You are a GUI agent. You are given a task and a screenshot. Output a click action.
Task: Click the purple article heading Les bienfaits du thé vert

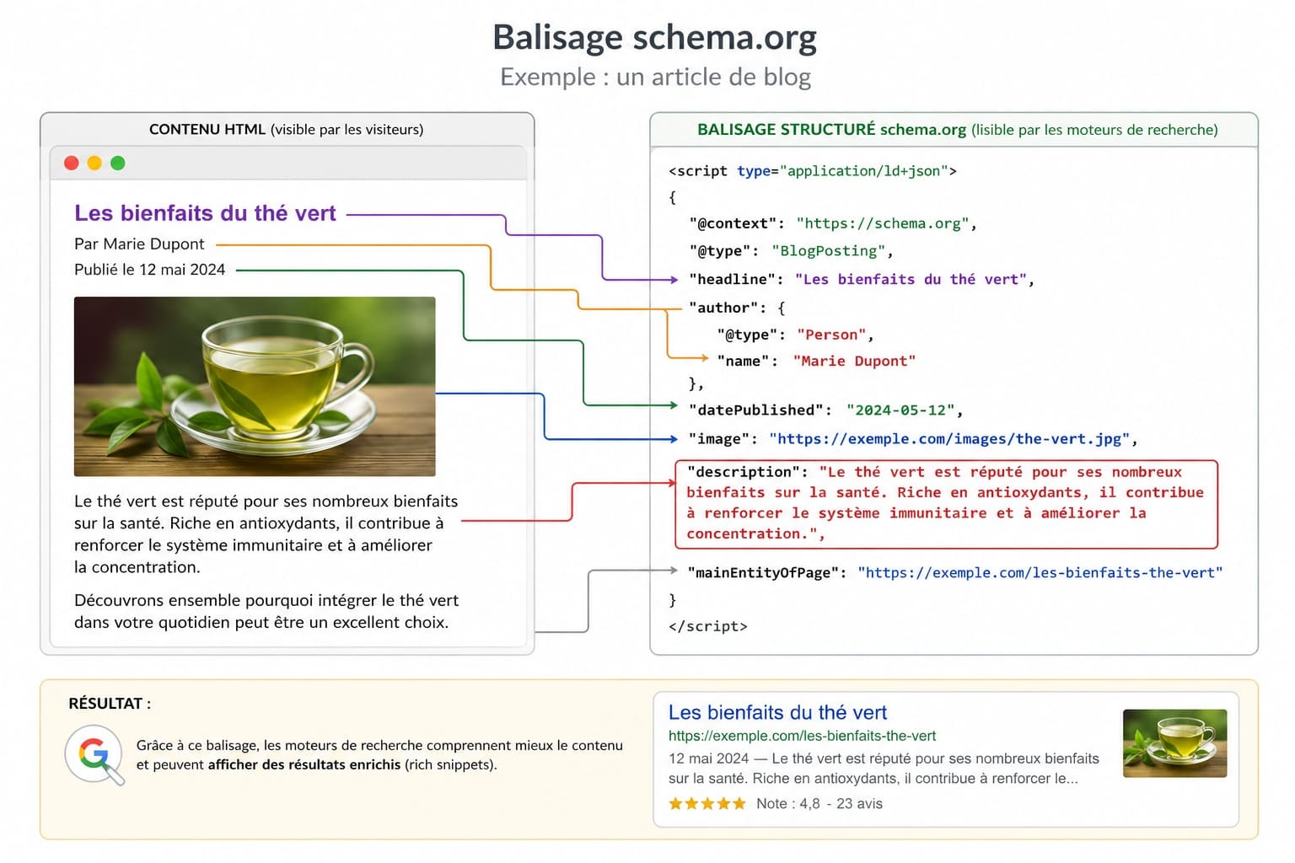(x=205, y=213)
